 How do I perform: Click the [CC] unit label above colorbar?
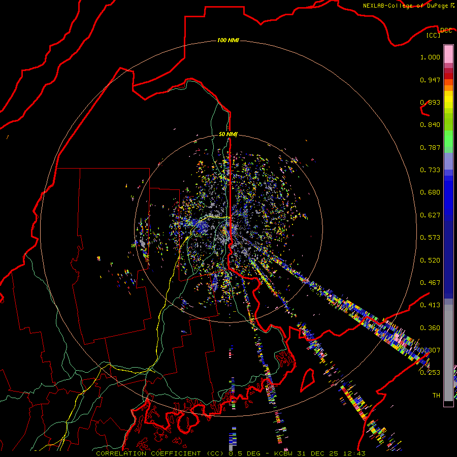[x=433, y=35]
